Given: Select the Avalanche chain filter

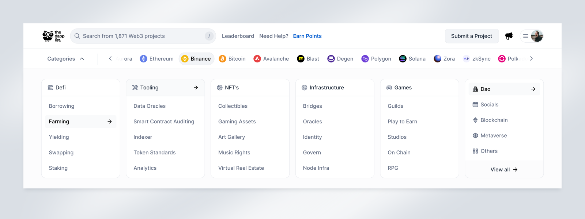Looking at the screenshot, I should [271, 59].
